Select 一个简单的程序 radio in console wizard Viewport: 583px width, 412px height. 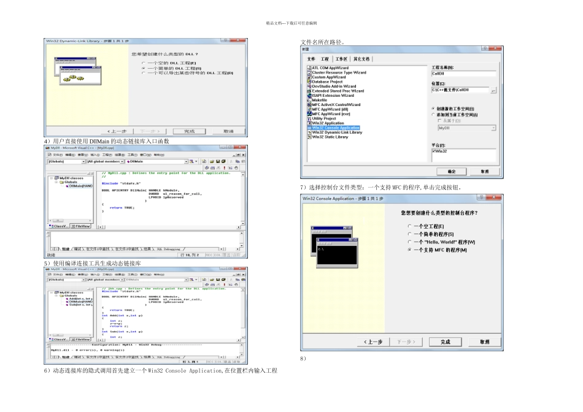[x=409, y=234]
